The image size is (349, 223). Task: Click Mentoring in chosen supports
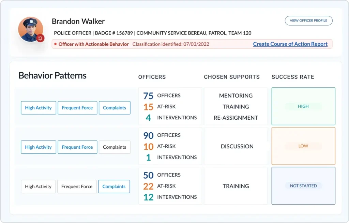236,95
